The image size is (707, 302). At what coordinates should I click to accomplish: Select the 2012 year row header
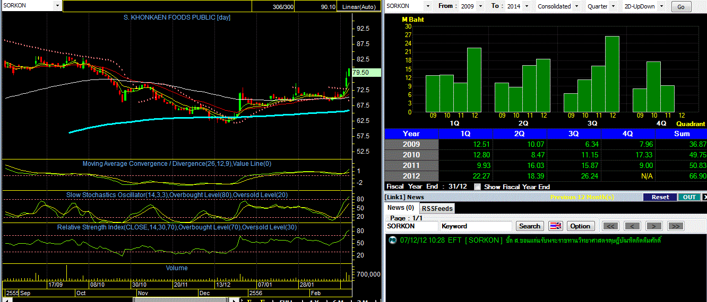click(x=411, y=176)
